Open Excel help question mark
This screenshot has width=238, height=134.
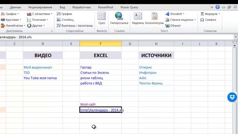point(218,7)
